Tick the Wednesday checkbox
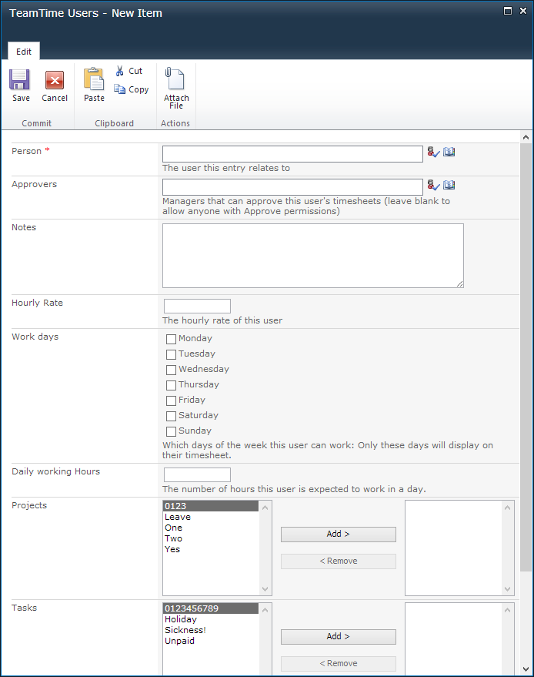The image size is (534, 677). (171, 370)
